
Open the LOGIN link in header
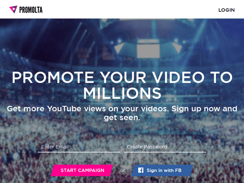coord(226,10)
